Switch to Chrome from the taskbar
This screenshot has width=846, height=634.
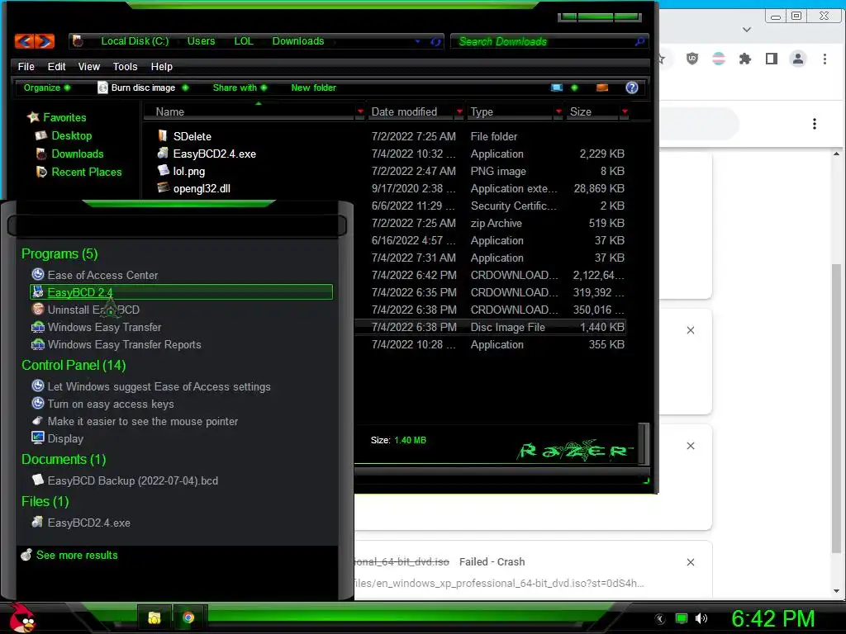pos(188,617)
